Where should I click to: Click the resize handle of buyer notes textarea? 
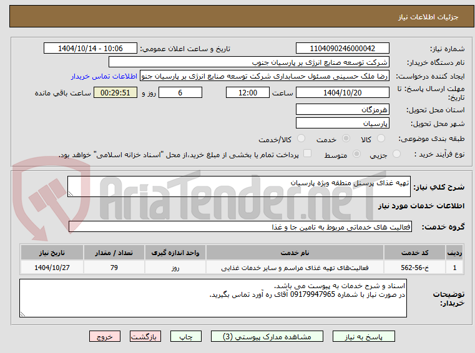[x=22, y=314]
